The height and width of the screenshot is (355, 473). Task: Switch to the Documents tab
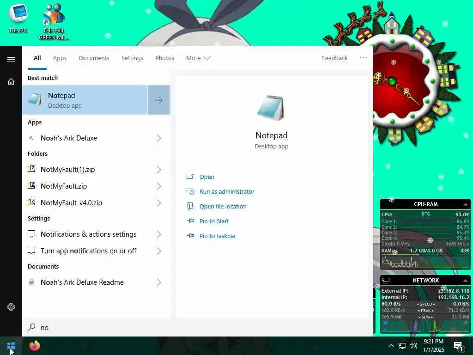[94, 58]
